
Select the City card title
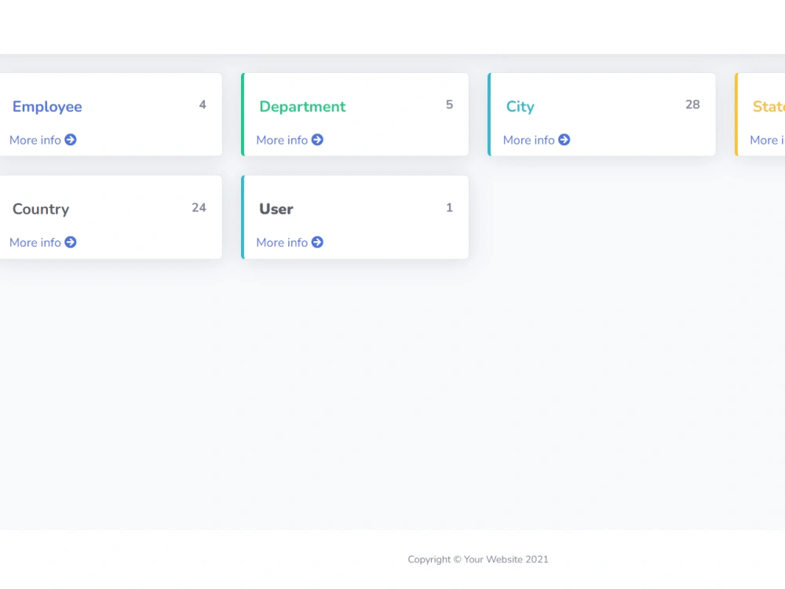[x=520, y=107]
